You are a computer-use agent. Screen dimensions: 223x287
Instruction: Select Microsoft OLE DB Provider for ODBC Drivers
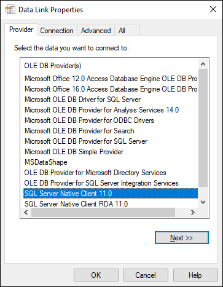(x=111, y=120)
